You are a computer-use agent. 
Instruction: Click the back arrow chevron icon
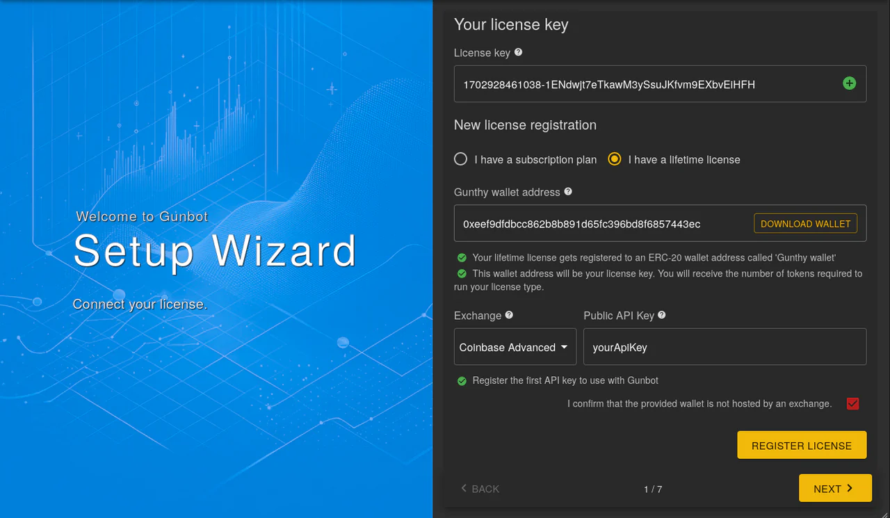click(x=464, y=488)
